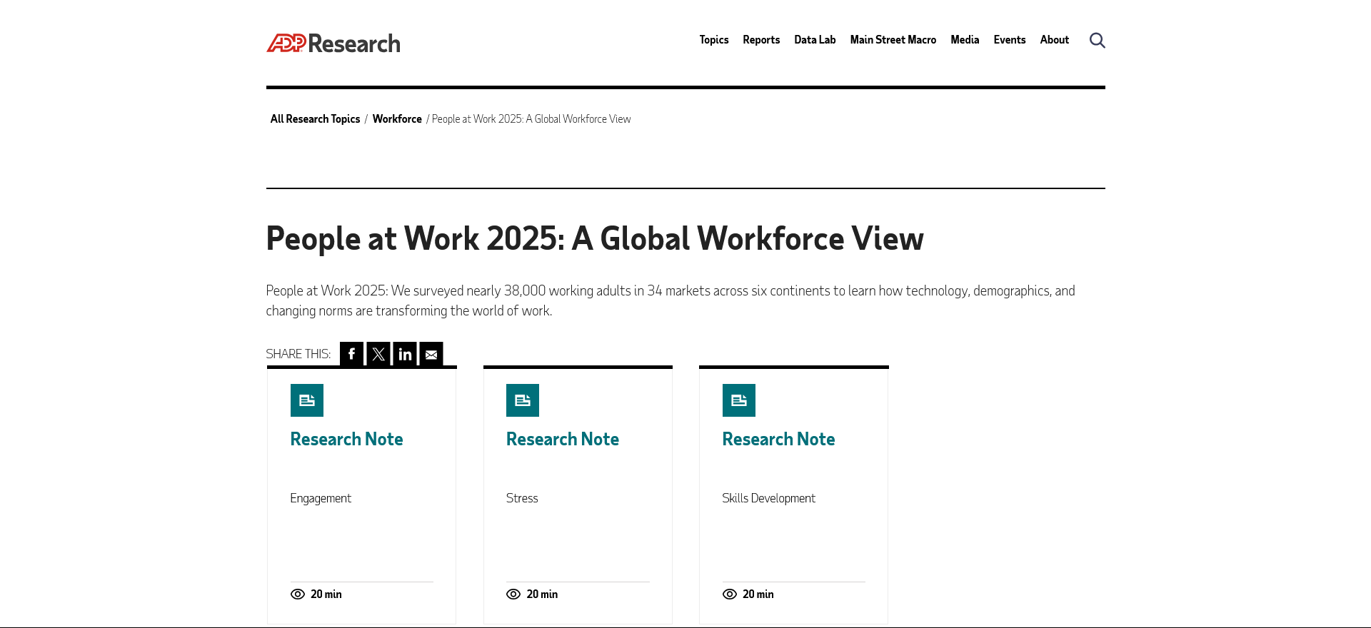The image size is (1371, 628).
Task: Click the eye icon on Engagement card
Action: tap(298, 594)
